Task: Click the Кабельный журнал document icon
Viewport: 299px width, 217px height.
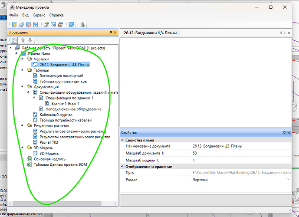Action: tap(35, 115)
